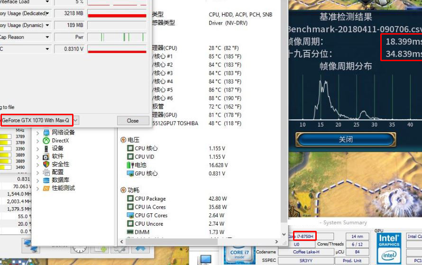Viewport: 422px width, 265px height.
Task: Click the Intel Graphics logo
Action: pyautogui.click(x=389, y=248)
